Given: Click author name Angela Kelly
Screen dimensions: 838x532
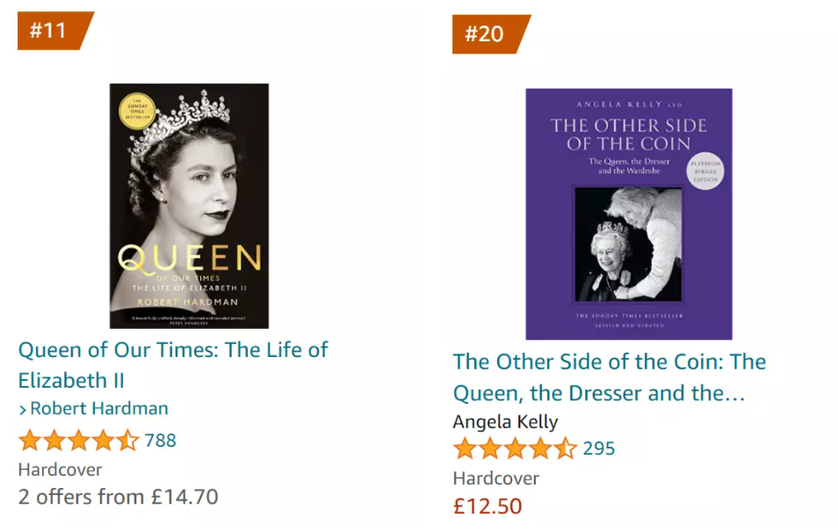Looking at the screenshot, I should tap(505, 421).
